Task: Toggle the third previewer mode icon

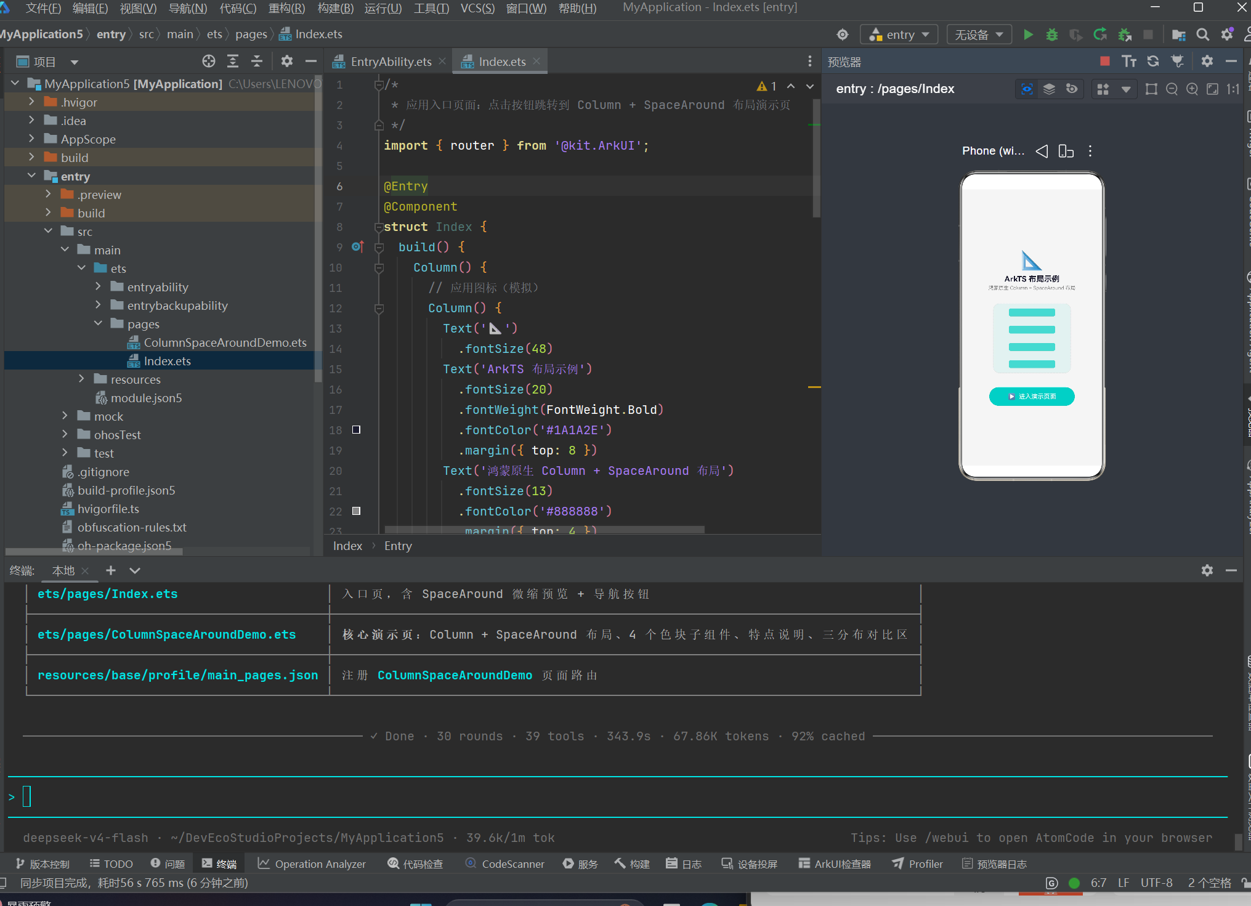Action: (x=1072, y=89)
